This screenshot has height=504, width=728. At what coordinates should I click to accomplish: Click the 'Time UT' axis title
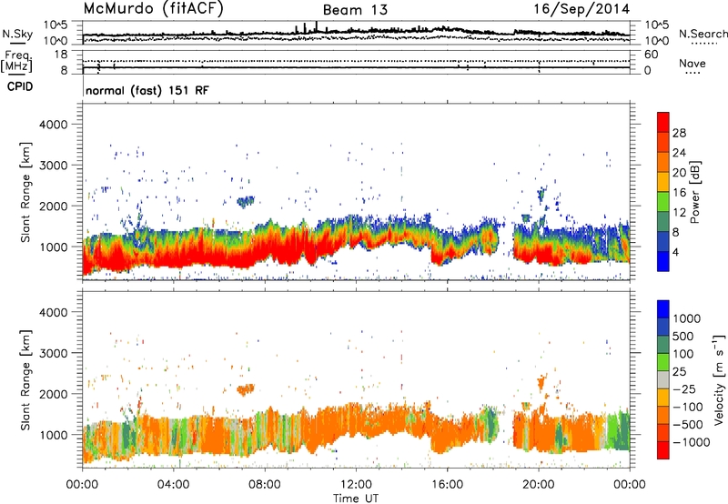pyautogui.click(x=356, y=499)
